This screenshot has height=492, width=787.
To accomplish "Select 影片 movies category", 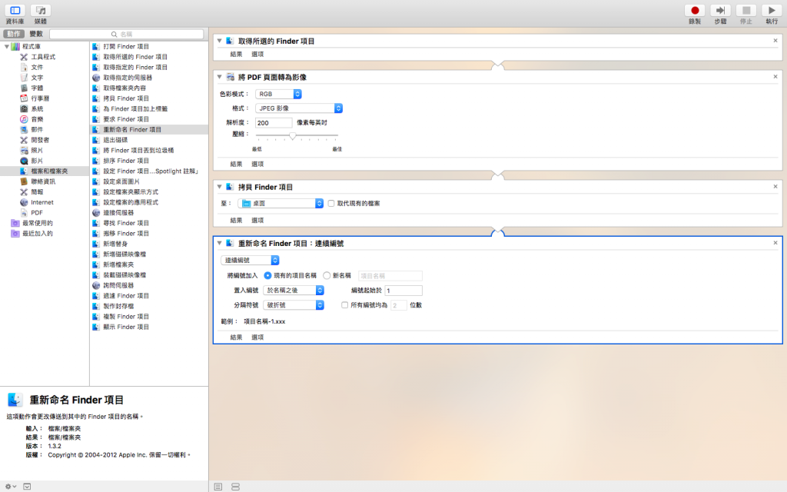I will (x=37, y=161).
